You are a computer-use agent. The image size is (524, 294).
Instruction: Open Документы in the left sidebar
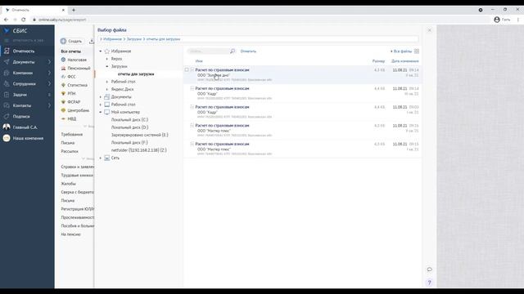[x=24, y=62]
